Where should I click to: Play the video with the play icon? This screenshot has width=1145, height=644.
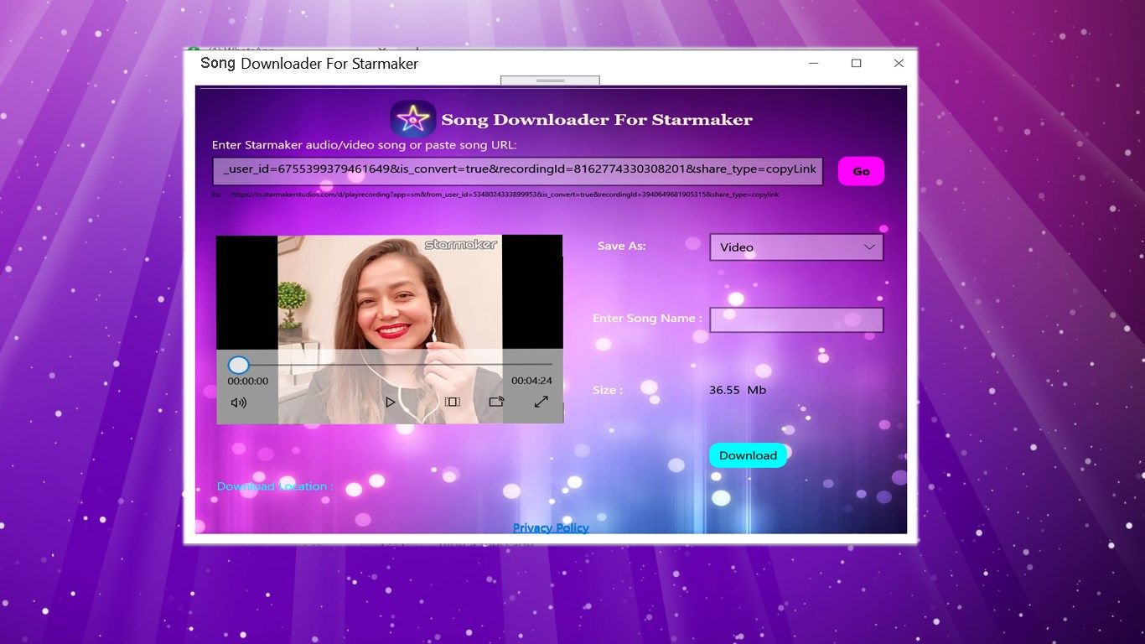[390, 402]
